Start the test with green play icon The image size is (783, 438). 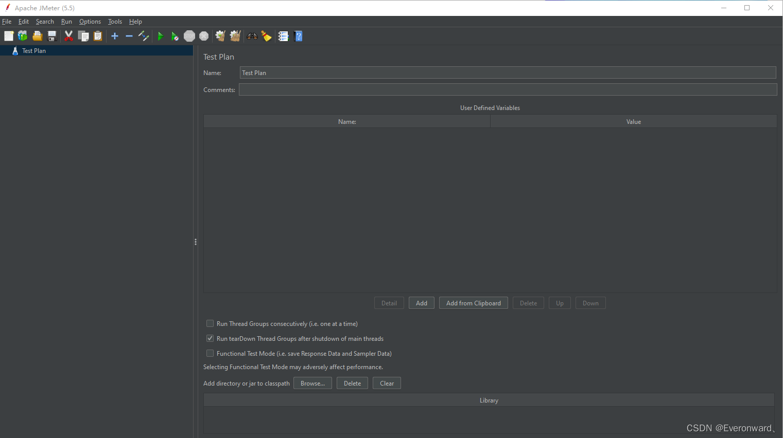coord(161,36)
